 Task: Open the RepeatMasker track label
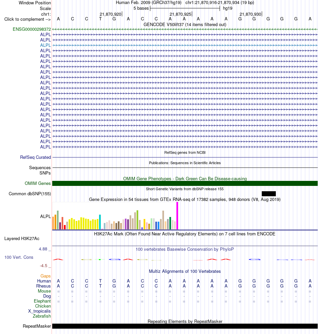[37, 326]
